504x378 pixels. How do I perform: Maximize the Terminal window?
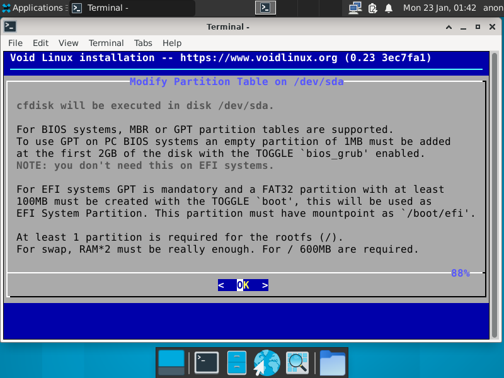point(478,27)
